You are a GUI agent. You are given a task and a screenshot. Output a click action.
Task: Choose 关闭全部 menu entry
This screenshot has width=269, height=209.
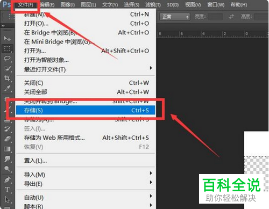[x=86, y=92]
